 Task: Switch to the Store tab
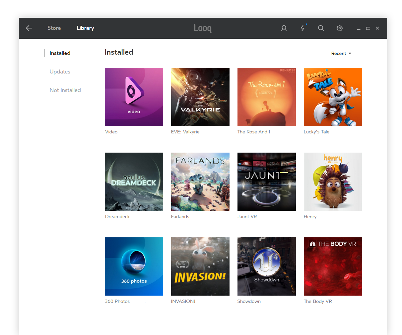pyautogui.click(x=54, y=28)
